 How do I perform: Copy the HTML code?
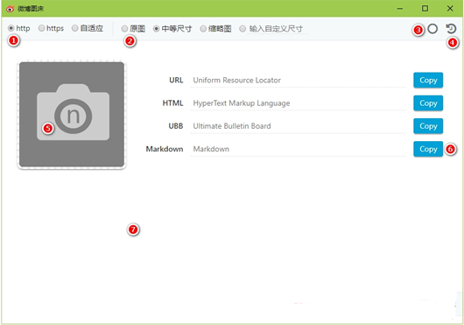428,103
